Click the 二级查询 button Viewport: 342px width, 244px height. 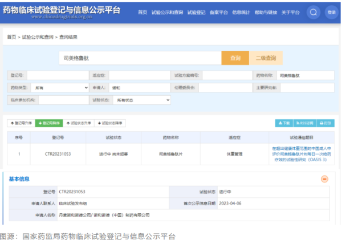coord(266,58)
